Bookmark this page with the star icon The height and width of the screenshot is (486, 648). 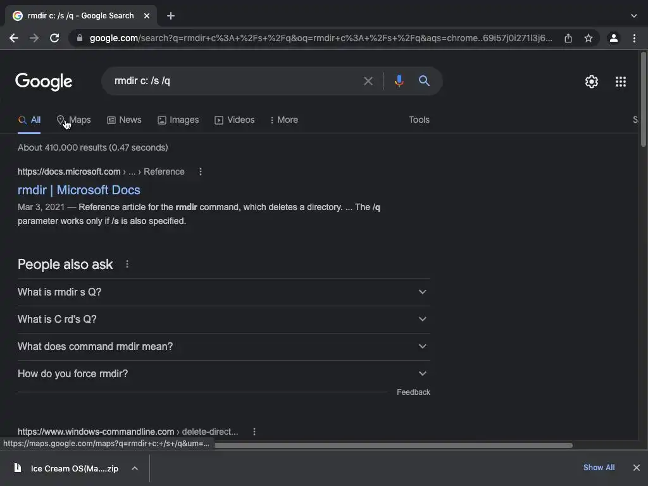(589, 38)
